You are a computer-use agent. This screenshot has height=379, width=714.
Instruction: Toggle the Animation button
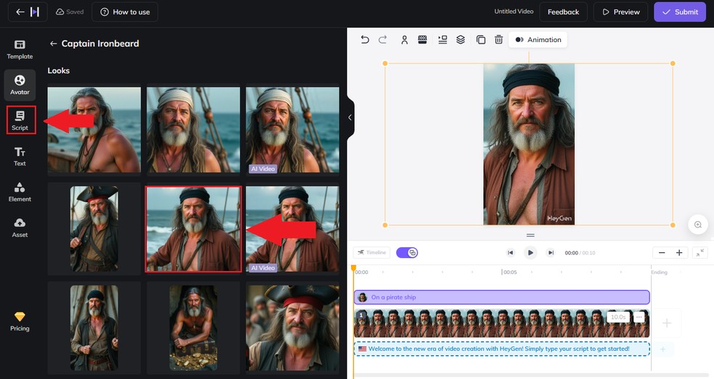click(x=538, y=40)
